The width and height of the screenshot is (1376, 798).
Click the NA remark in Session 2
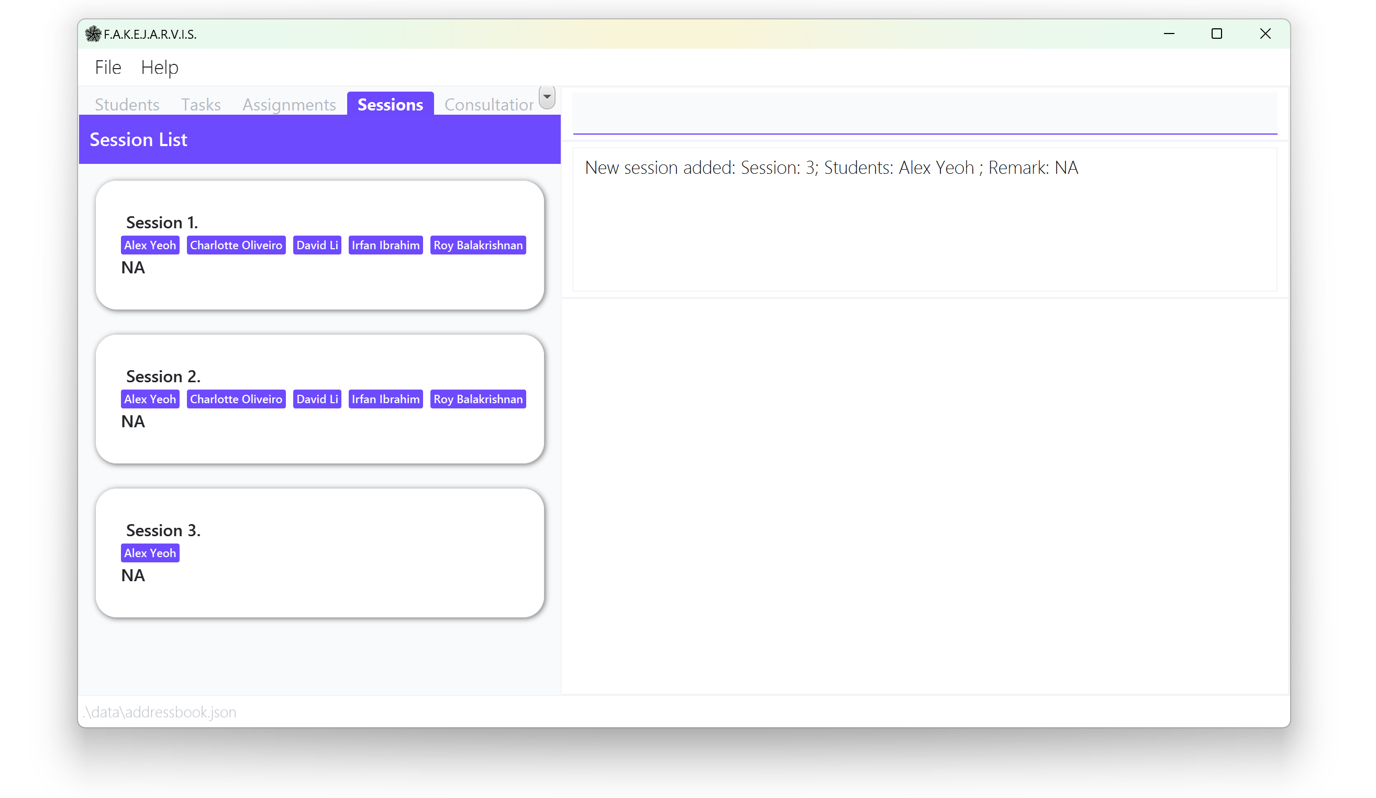[x=133, y=422]
